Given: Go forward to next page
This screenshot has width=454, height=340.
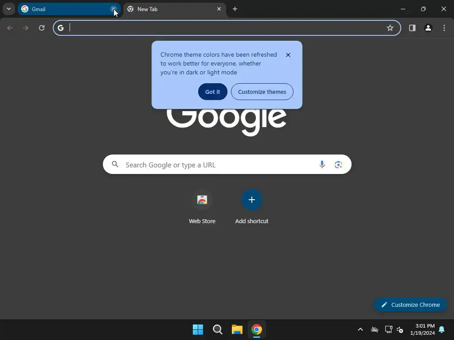Looking at the screenshot, I should [x=26, y=28].
